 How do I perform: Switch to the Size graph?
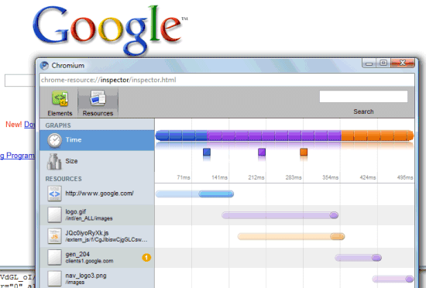[x=97, y=161]
